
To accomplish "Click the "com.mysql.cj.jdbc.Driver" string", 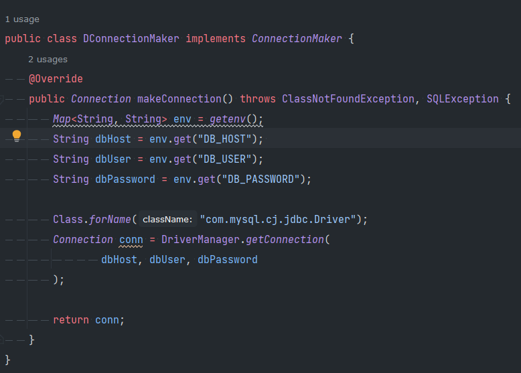I will tap(278, 219).
